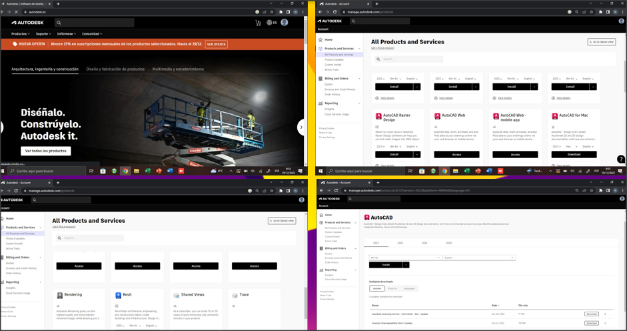Select the 2022 version tab on AutoCAD page
Screen dimensions: 627x331
(400, 243)
